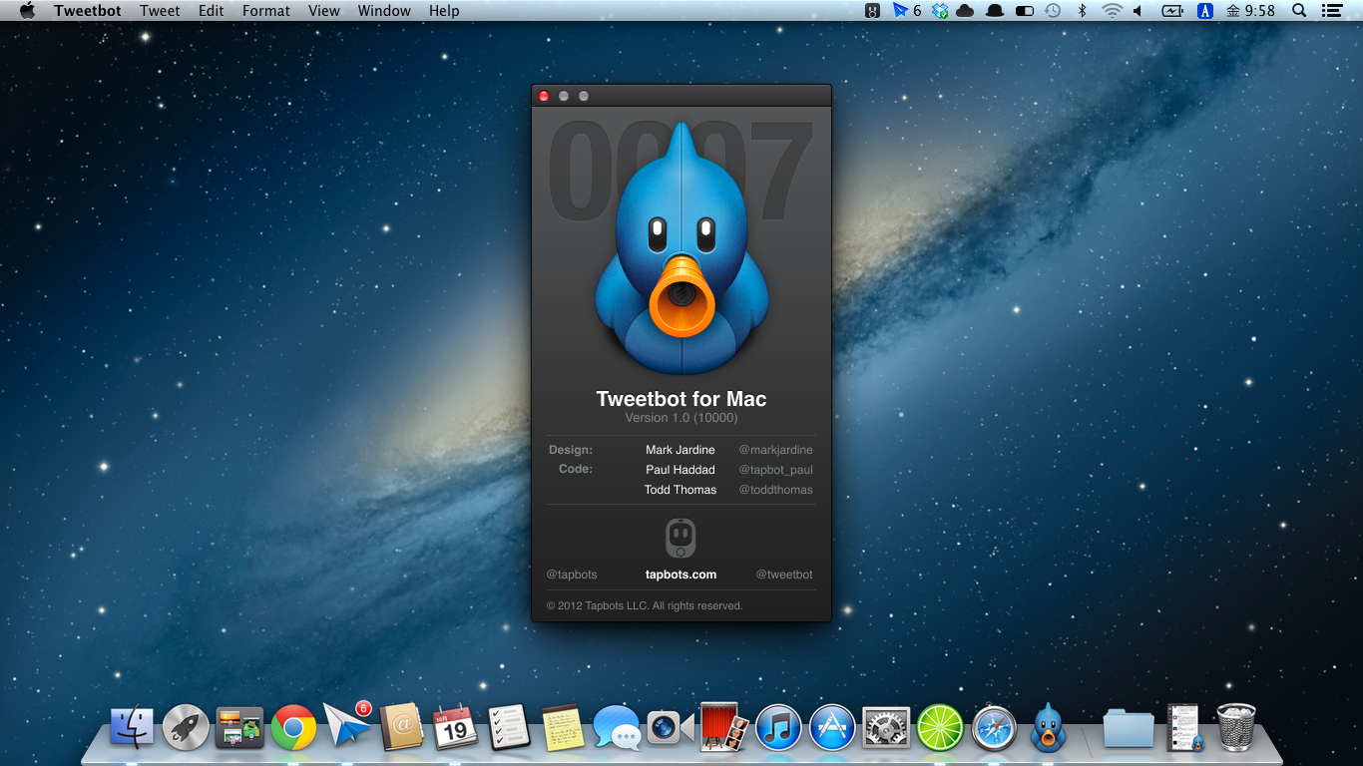Restore the minimized Tweetbot window
Screen dimensions: 1363x766
click(1184, 727)
